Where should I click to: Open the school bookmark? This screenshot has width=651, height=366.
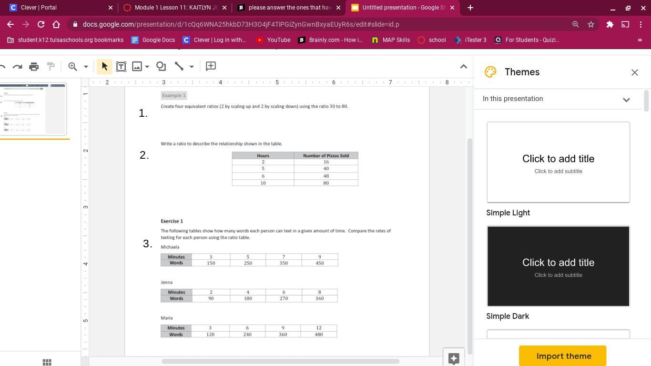tap(432, 40)
